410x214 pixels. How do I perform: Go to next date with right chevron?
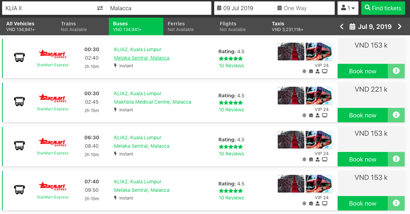(399, 26)
